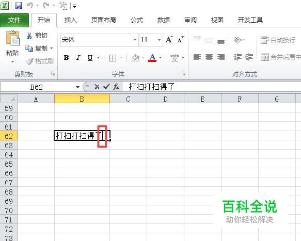Click the increase indent icon

click(249, 57)
